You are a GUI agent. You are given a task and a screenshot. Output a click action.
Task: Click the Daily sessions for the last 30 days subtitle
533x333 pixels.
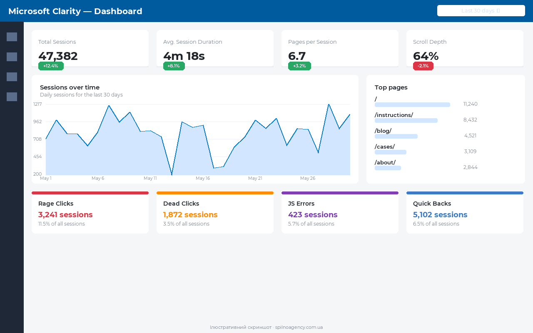point(81,95)
